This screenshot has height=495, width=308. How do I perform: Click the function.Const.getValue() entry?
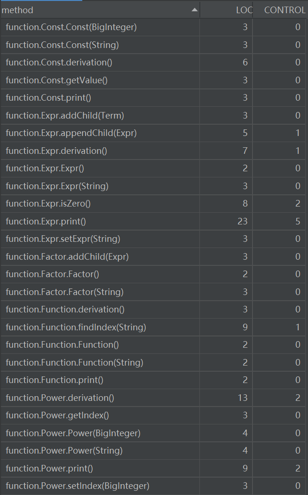pos(57,80)
